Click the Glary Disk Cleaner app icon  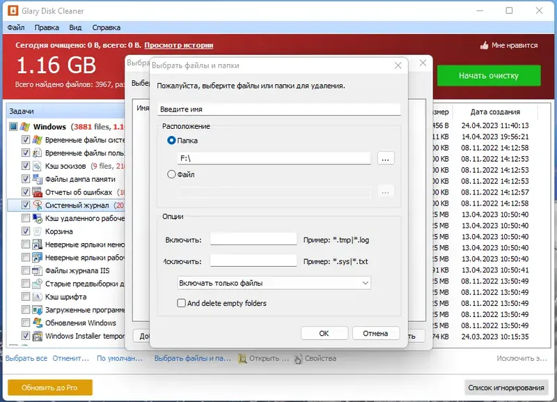pos(13,10)
